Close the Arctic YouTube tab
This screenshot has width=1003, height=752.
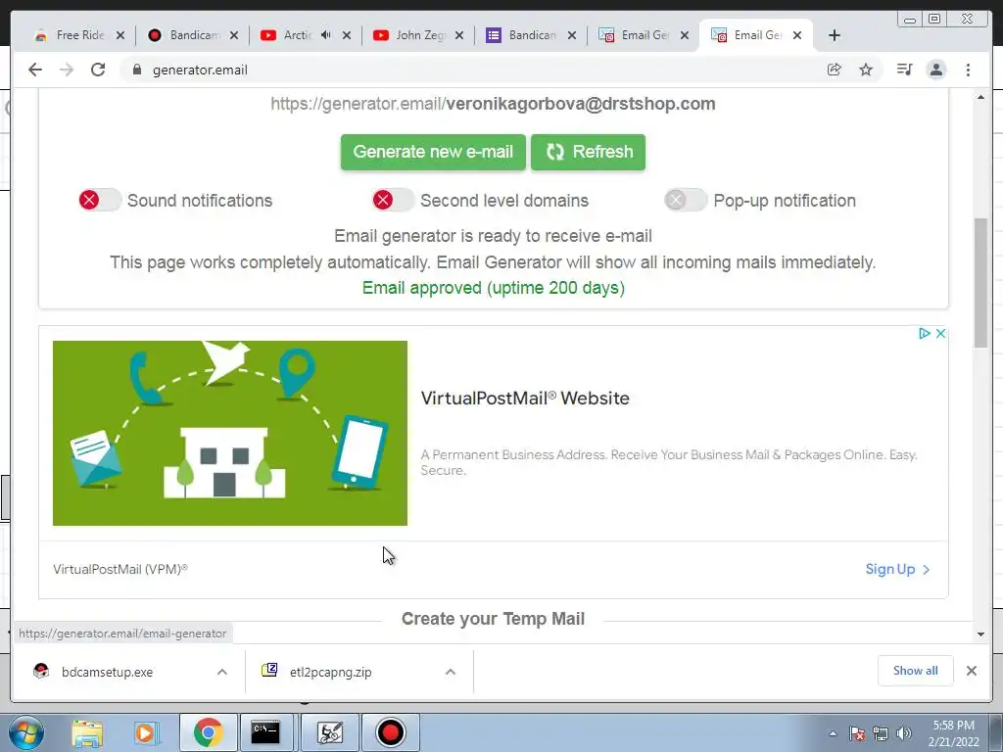tap(347, 35)
